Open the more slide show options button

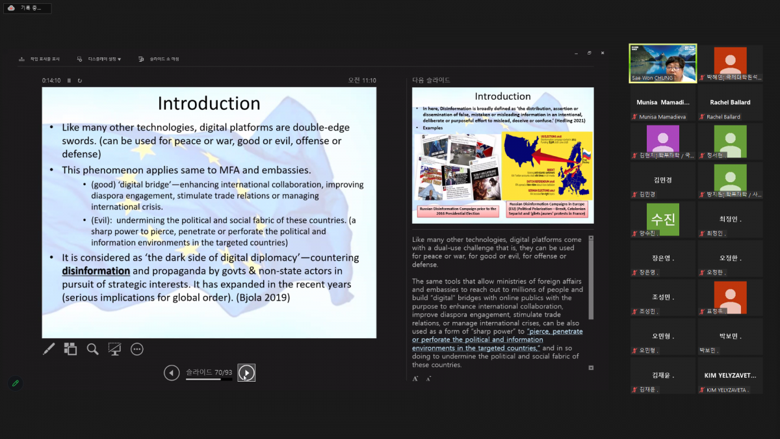[137, 349]
